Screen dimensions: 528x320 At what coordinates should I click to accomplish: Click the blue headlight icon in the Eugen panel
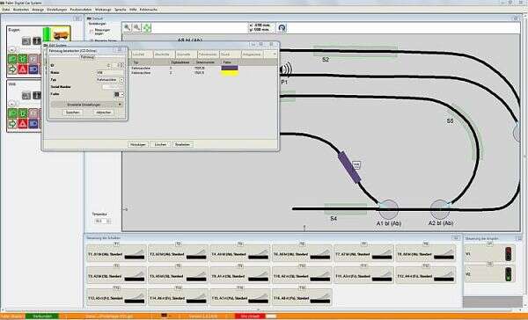click(33, 69)
